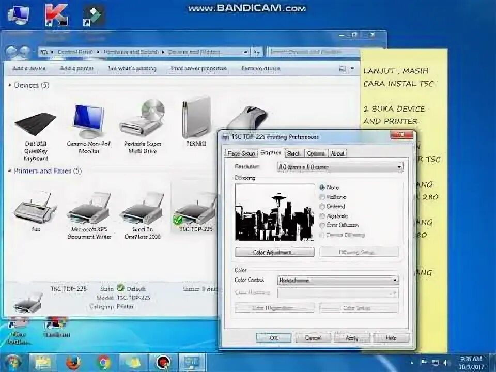
Task: Click the taskbar clock and date
Action: pos(471,363)
